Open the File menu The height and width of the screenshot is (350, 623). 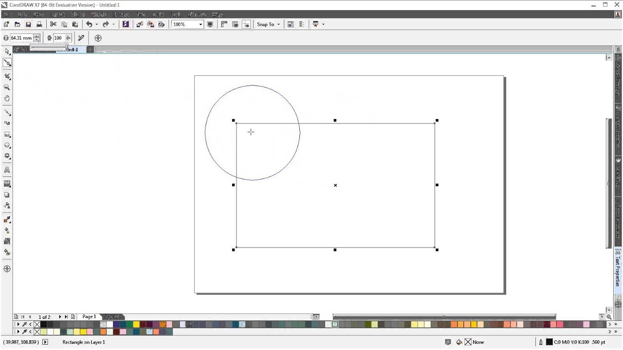point(8,15)
